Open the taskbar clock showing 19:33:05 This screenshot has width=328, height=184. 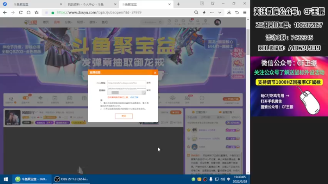point(240,179)
